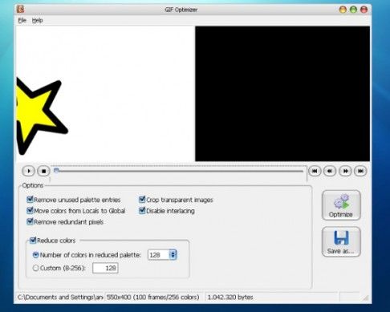This screenshot has width=390, height=312.
Task: Uncheck Remove redundant pixels option
Action: tap(30, 221)
